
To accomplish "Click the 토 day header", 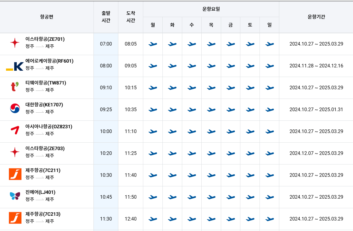I will pos(250,25).
